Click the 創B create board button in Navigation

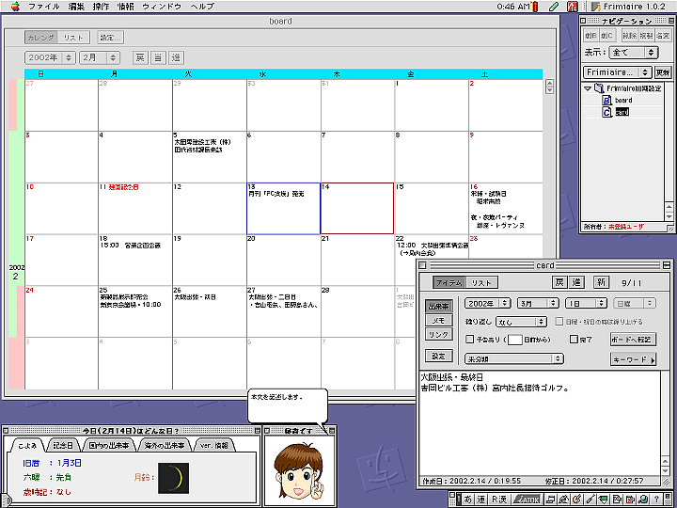click(x=590, y=36)
